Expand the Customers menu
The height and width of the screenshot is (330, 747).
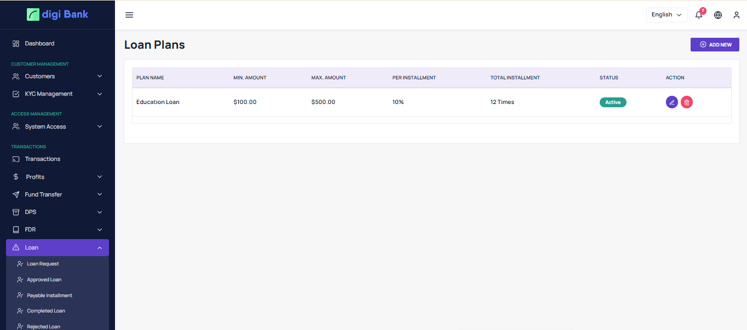point(58,76)
